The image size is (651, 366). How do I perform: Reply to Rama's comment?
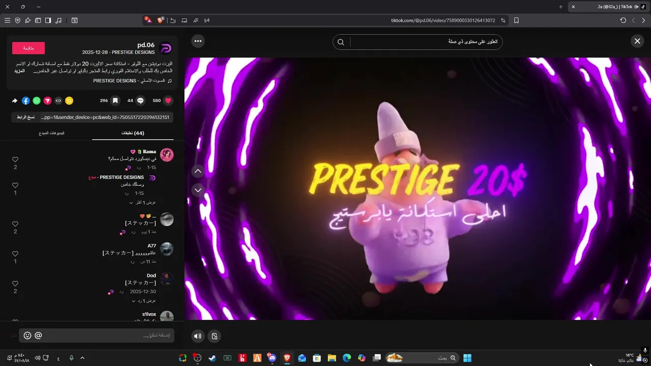pyautogui.click(x=138, y=167)
